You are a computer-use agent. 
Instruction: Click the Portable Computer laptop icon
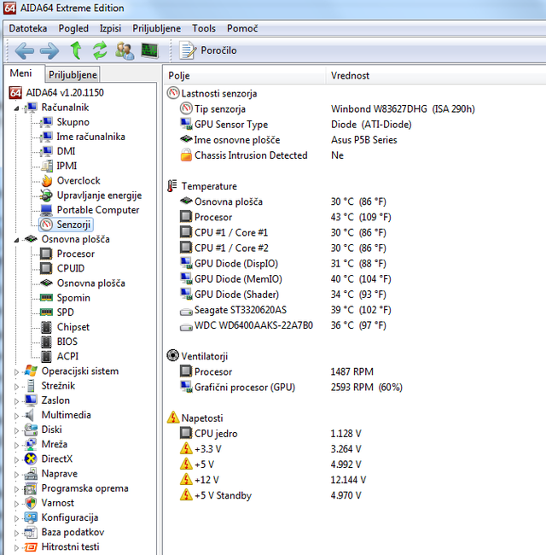(x=46, y=210)
